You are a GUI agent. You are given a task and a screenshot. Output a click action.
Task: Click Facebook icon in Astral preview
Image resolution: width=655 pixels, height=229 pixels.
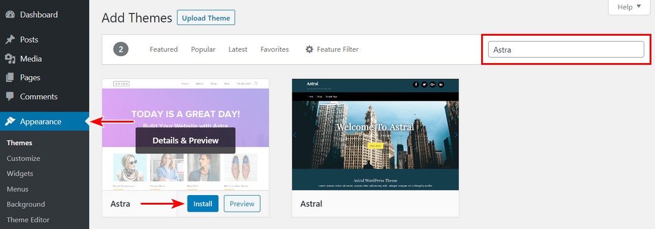[416, 84]
